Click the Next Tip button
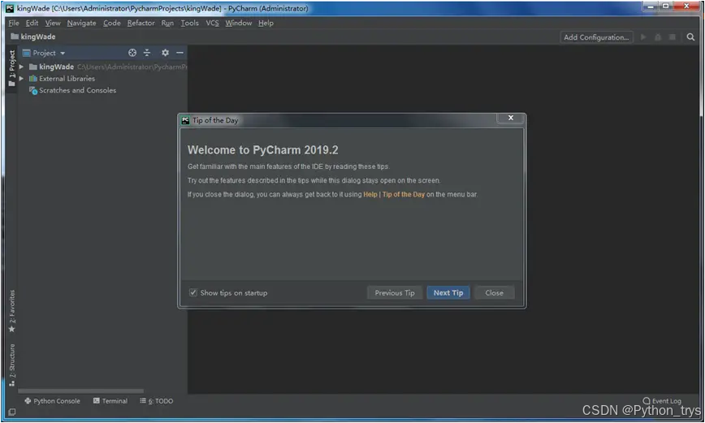 (x=448, y=292)
